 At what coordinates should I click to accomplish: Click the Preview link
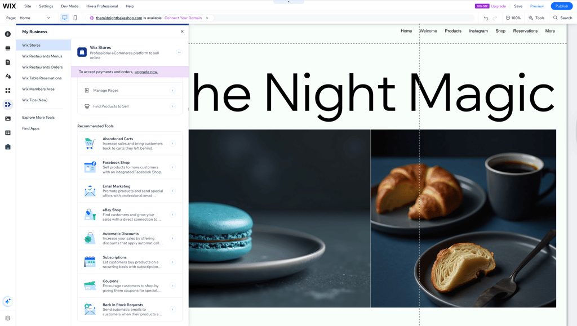tap(536, 6)
